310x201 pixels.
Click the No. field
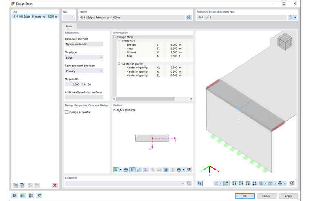click(x=69, y=18)
